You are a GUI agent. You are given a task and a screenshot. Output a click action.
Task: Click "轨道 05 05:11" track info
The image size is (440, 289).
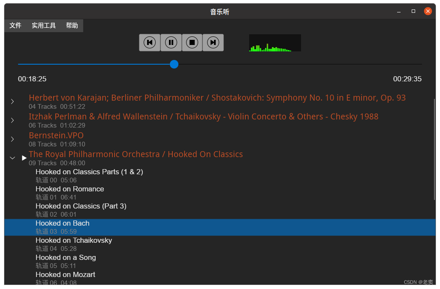56,265
